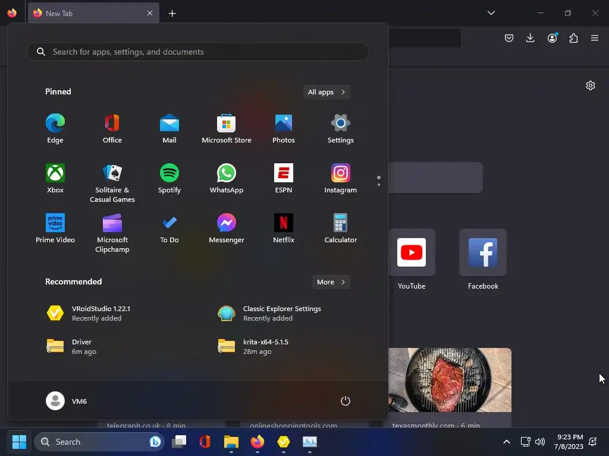
Task: Open Task View from taskbar
Action: pyautogui.click(x=179, y=442)
